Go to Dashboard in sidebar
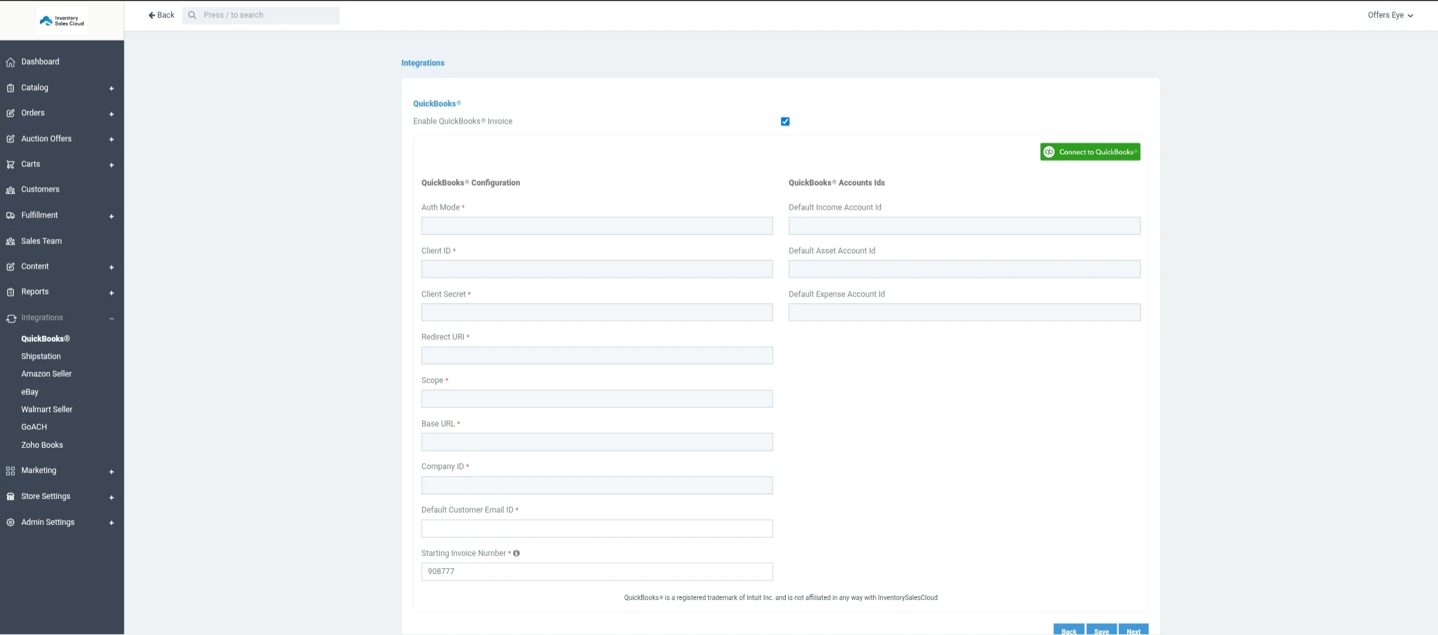 (x=40, y=61)
